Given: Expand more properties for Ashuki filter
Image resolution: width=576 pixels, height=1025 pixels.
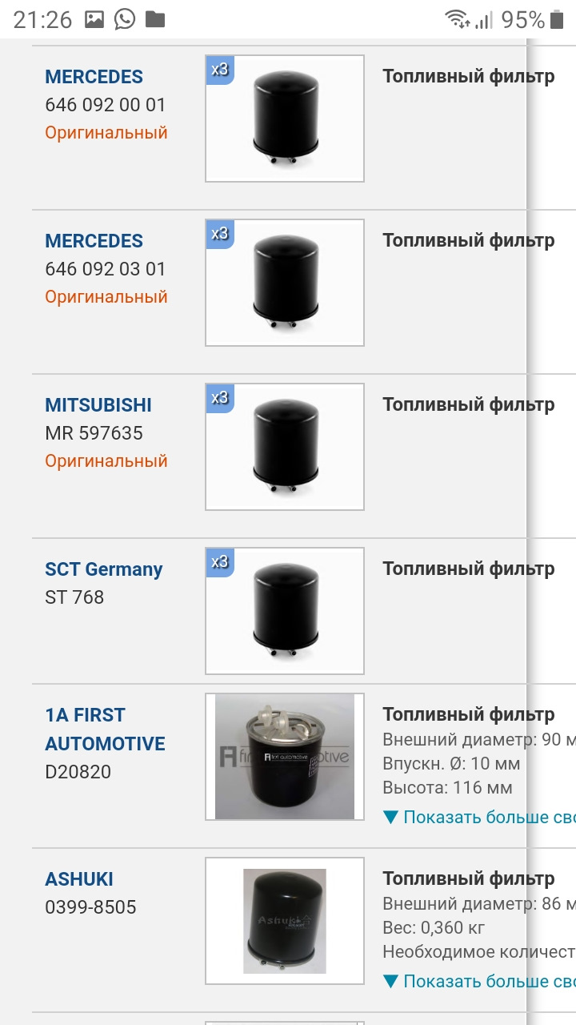Looking at the screenshot, I should [478, 981].
